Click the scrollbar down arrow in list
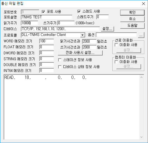Image resolution: width=148 pixels, height=143 pixels. coord(141,137)
